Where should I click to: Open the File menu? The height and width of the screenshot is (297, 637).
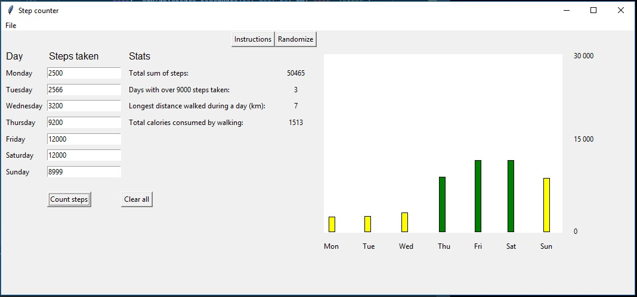tap(11, 26)
